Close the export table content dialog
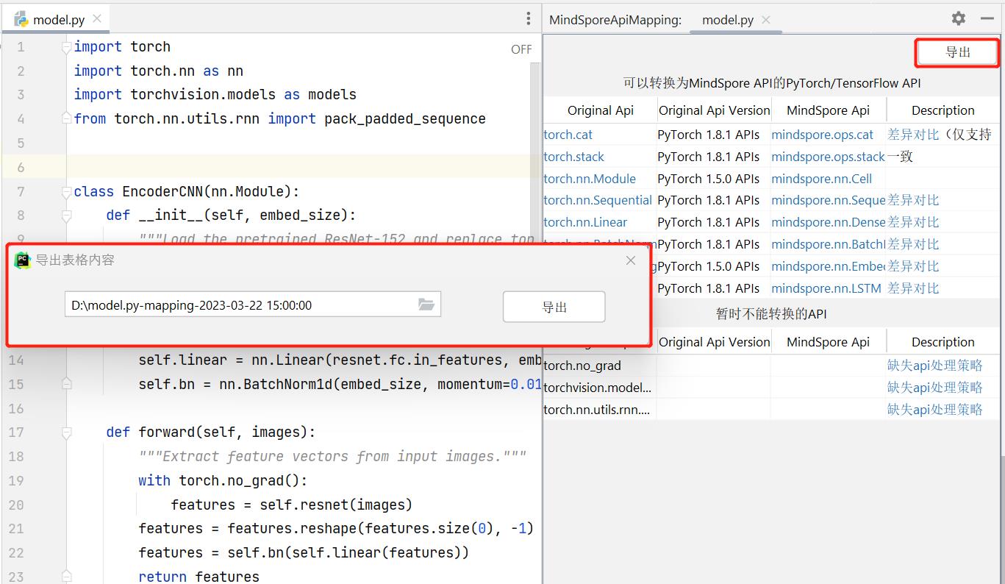This screenshot has height=584, width=1005. tap(630, 260)
